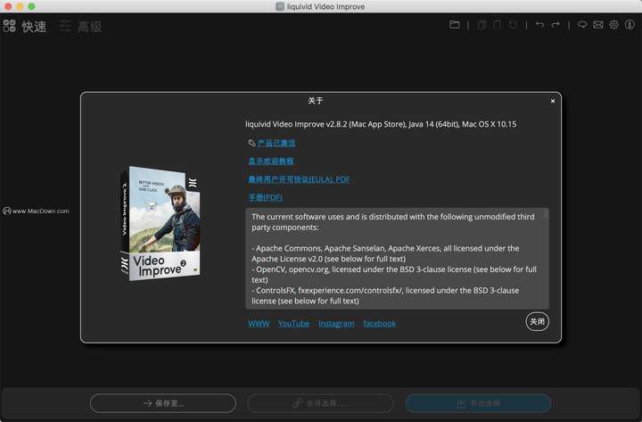Open the 手册(PDF) manual link

click(x=266, y=197)
